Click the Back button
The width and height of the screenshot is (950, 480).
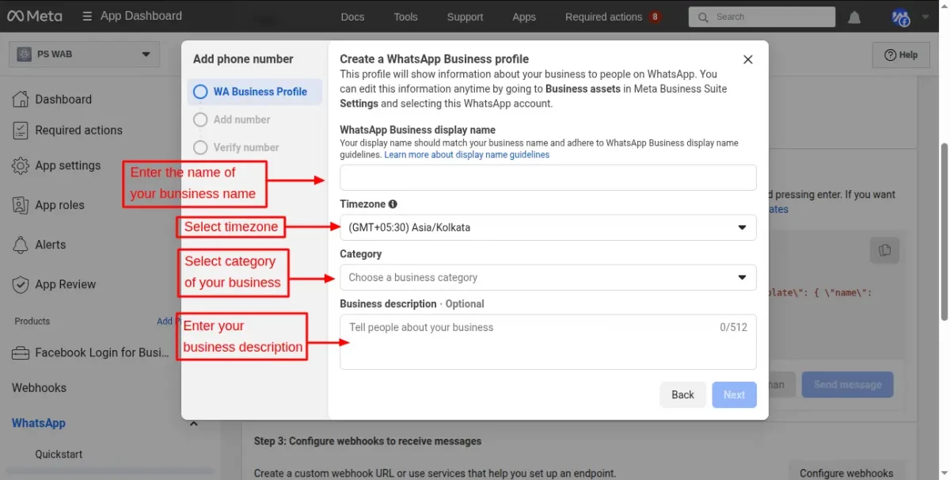pyautogui.click(x=682, y=394)
